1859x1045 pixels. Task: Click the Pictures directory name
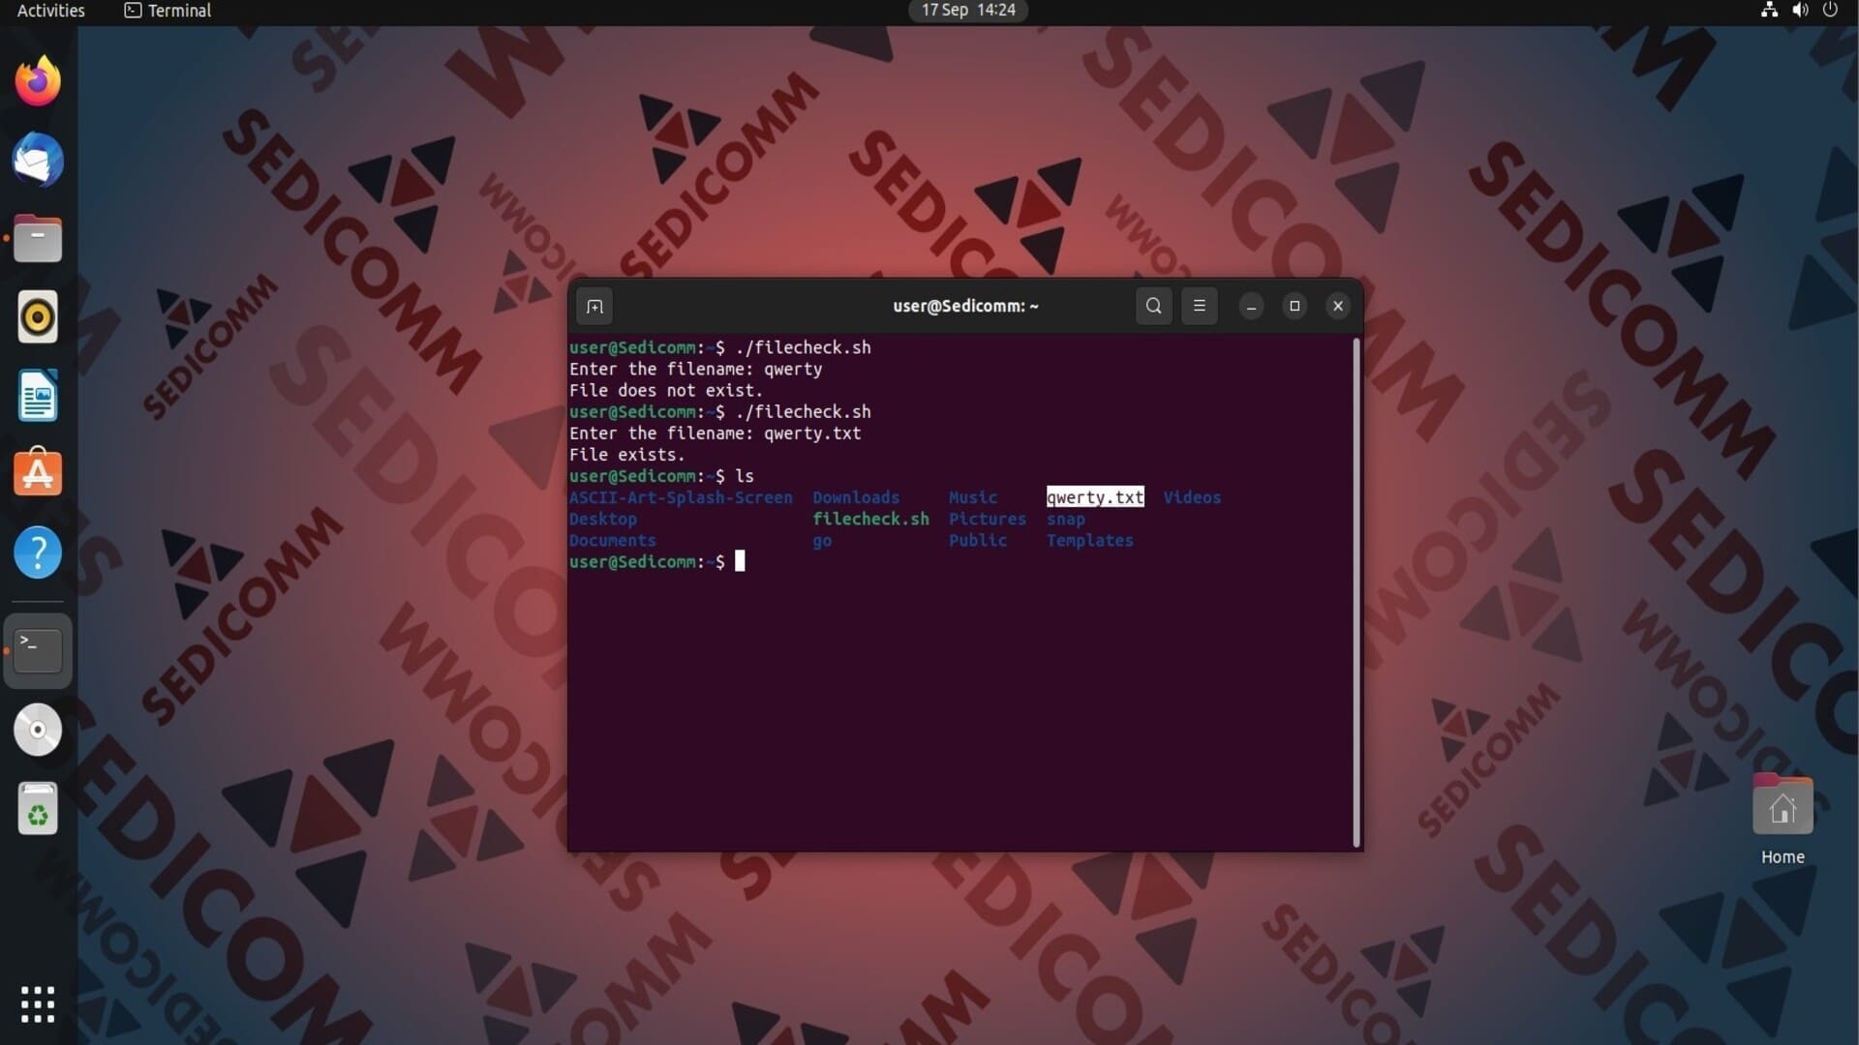[x=988, y=519]
